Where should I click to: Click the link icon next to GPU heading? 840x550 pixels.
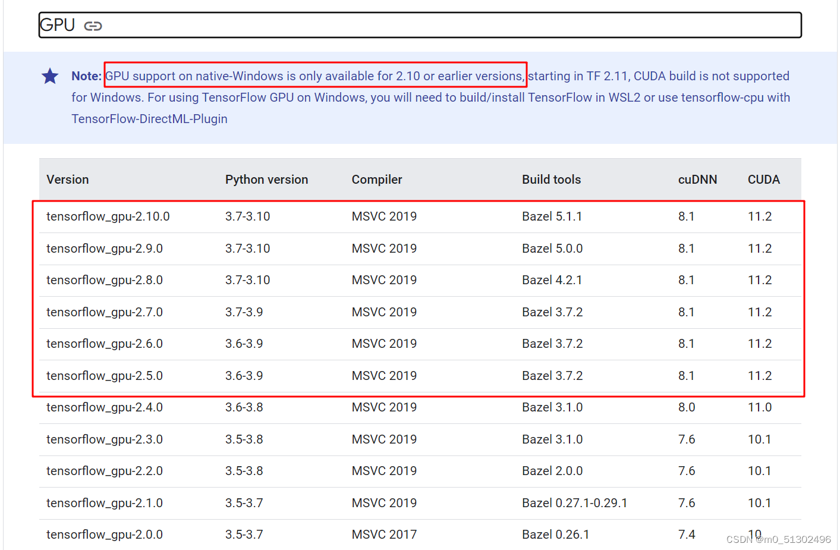pos(93,26)
